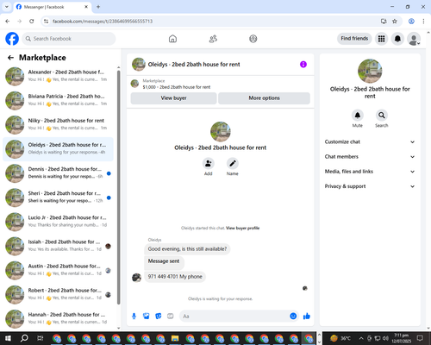
Task: Expand Privacy & support section
Action: [x=370, y=186]
